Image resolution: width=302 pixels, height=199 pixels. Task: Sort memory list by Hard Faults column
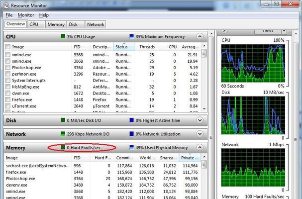pos(102,158)
